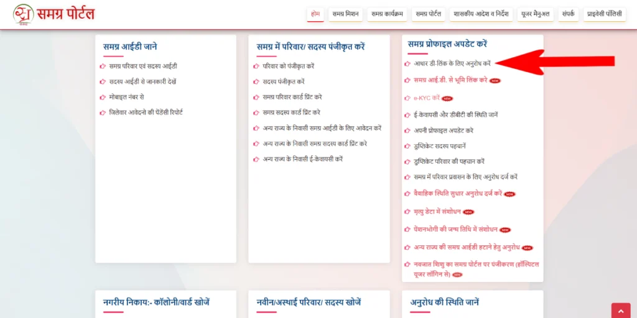637x318 pixels.
Task: Click the Samagra Portal logo icon
Action: [x=24, y=14]
